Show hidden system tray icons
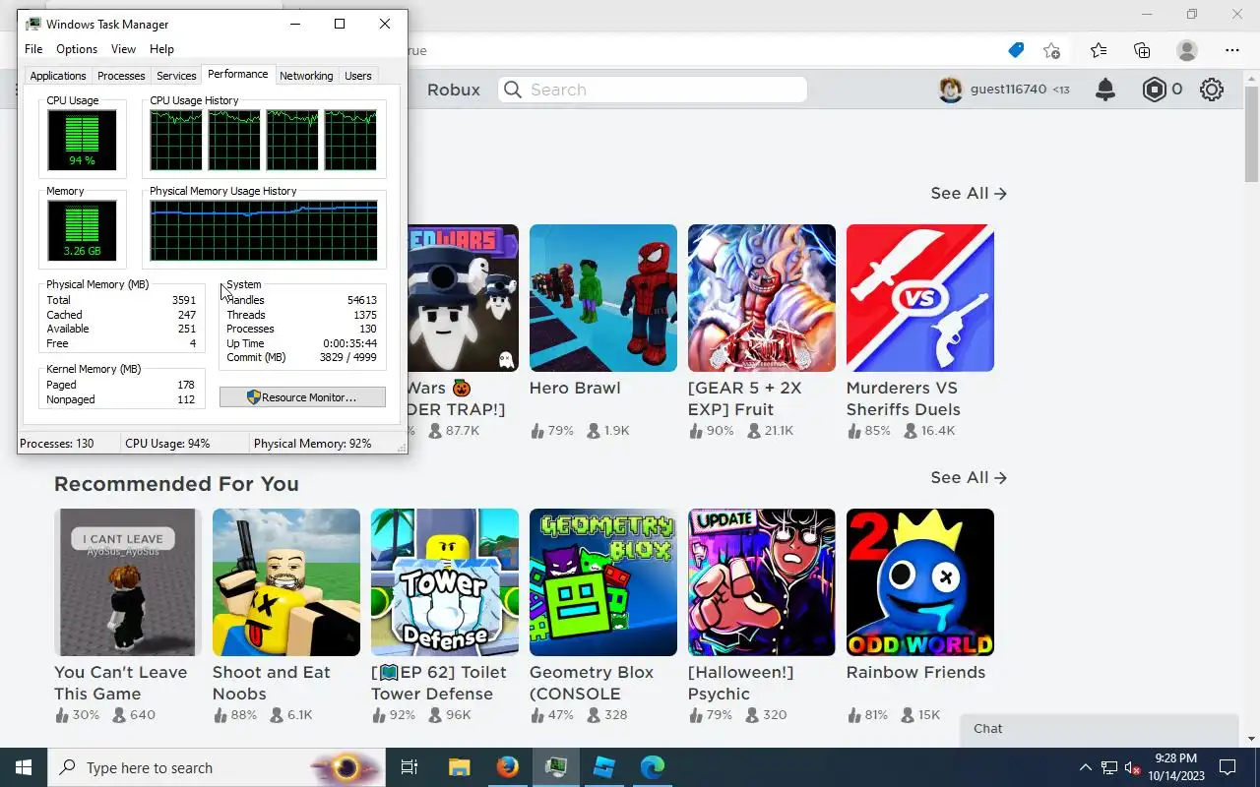1260x787 pixels. click(x=1086, y=767)
